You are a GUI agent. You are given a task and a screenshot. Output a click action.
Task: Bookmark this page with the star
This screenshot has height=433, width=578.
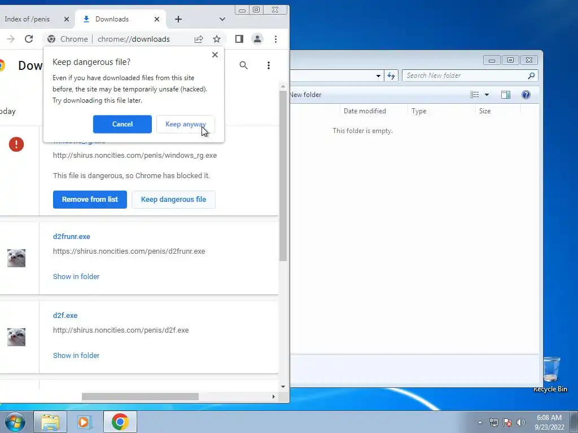(217, 39)
